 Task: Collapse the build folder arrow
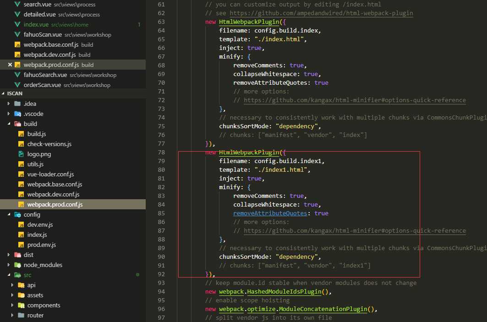[9, 124]
